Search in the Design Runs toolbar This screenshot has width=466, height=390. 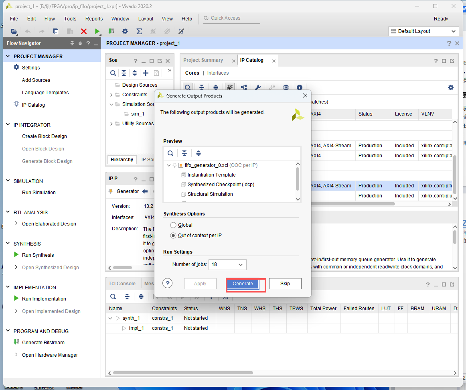[113, 297]
